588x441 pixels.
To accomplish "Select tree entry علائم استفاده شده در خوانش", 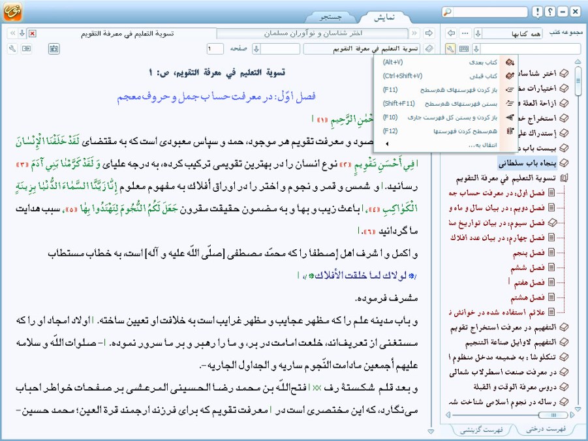I will click(497, 312).
